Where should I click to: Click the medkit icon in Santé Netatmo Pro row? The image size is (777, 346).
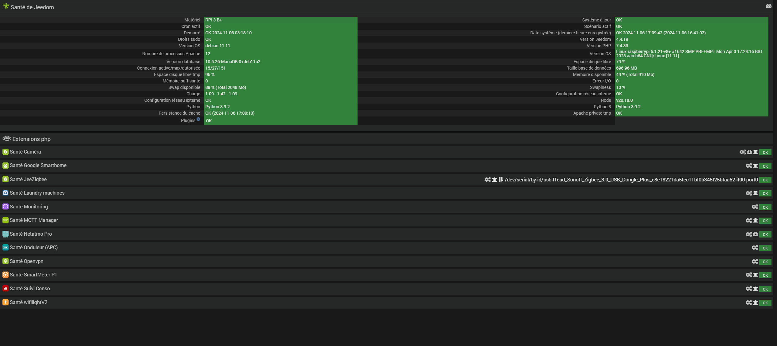point(756,234)
